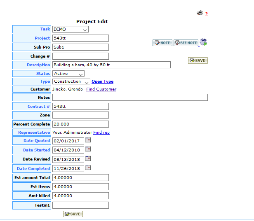Click the NOTE button with pencil icon
Screen dimensions: 254x221
[162, 43]
